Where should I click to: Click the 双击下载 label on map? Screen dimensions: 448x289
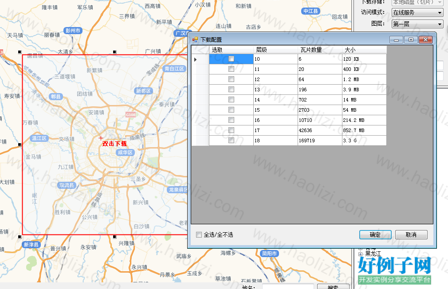pyautogui.click(x=114, y=144)
